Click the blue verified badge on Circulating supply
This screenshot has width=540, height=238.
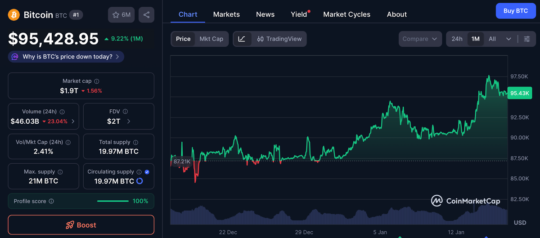(x=147, y=172)
